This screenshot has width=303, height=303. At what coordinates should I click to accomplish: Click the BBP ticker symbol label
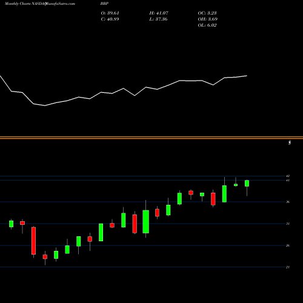tap(104, 4)
